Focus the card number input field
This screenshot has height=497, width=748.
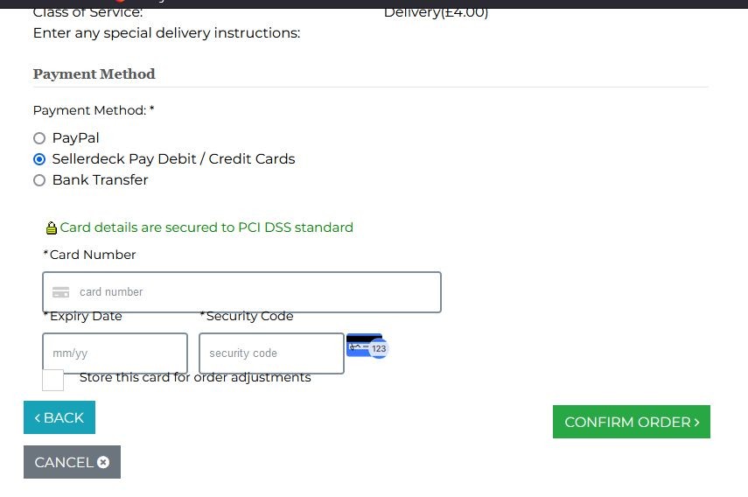254,292
